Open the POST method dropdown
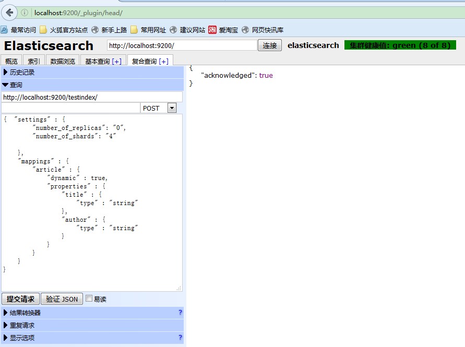The height and width of the screenshot is (347, 465). [x=172, y=108]
